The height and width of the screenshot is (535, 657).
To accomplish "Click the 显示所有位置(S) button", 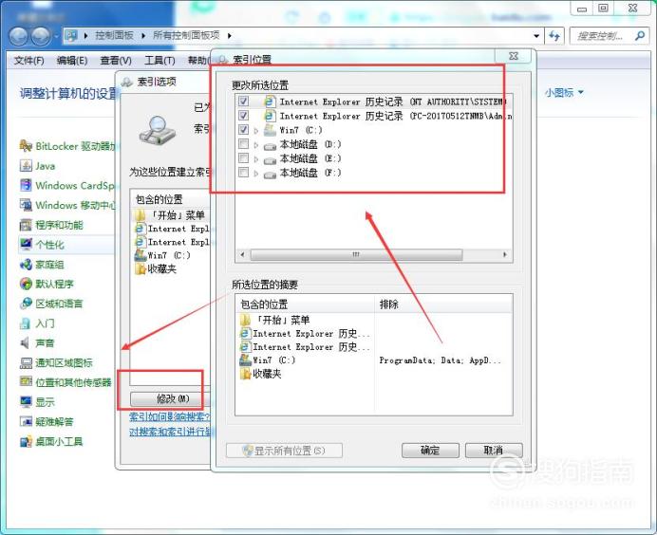I will [284, 451].
